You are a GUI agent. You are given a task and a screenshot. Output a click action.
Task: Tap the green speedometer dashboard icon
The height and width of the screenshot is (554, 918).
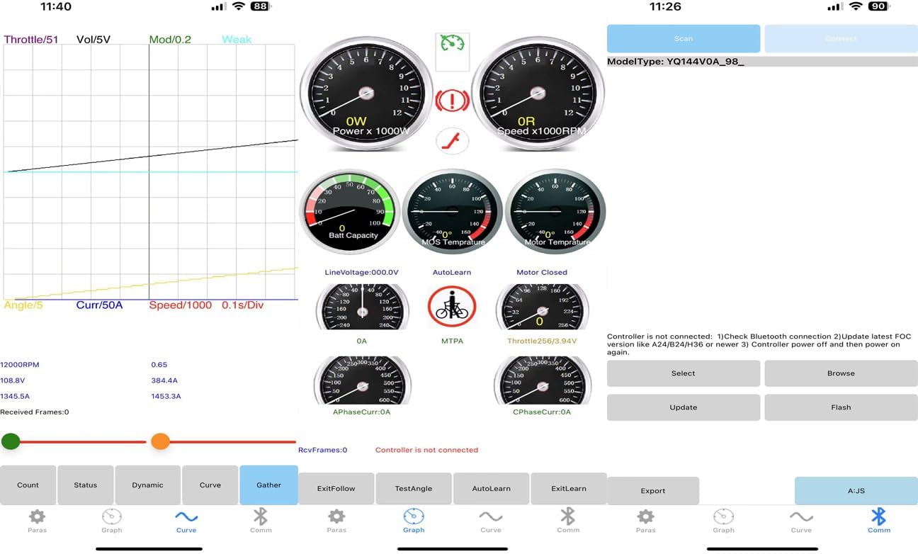pos(452,51)
